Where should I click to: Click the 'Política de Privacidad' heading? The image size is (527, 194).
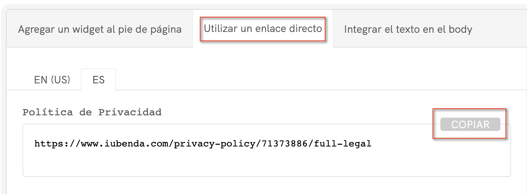(92, 112)
